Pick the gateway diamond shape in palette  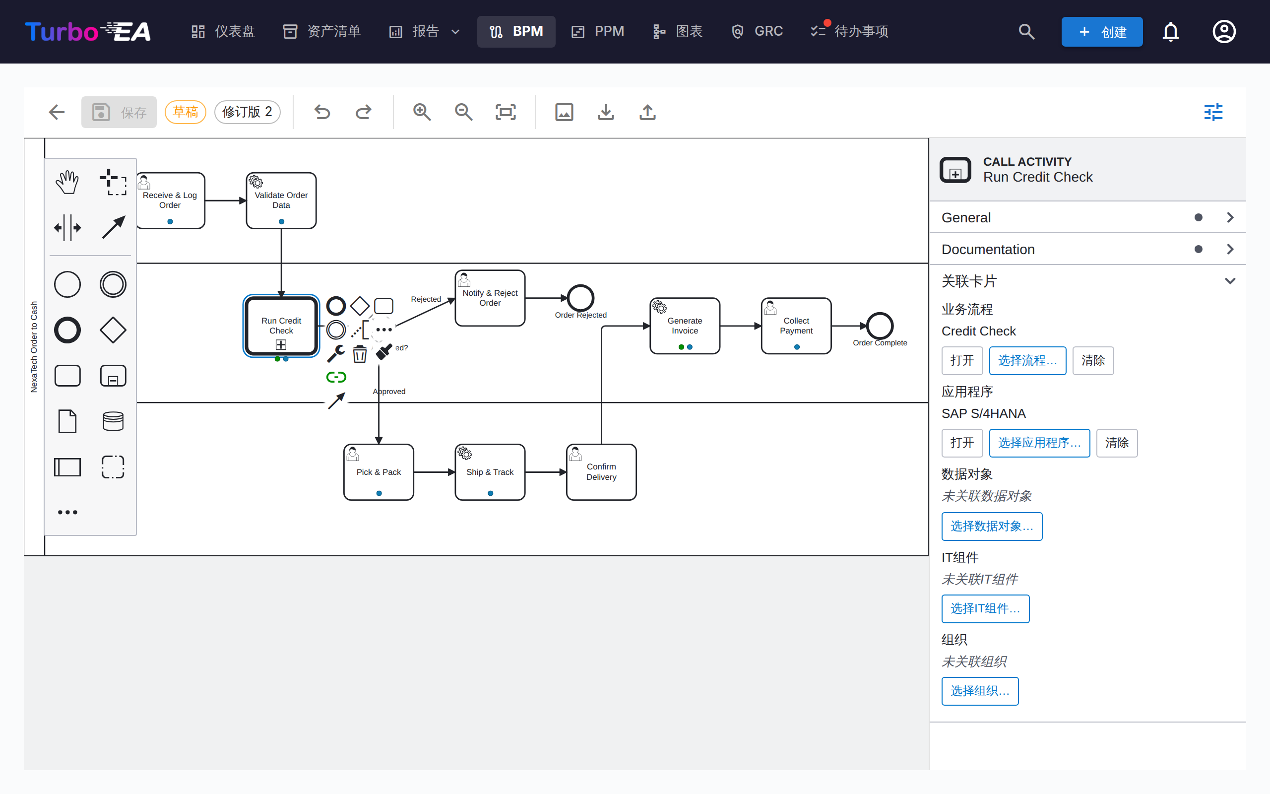[x=113, y=331]
